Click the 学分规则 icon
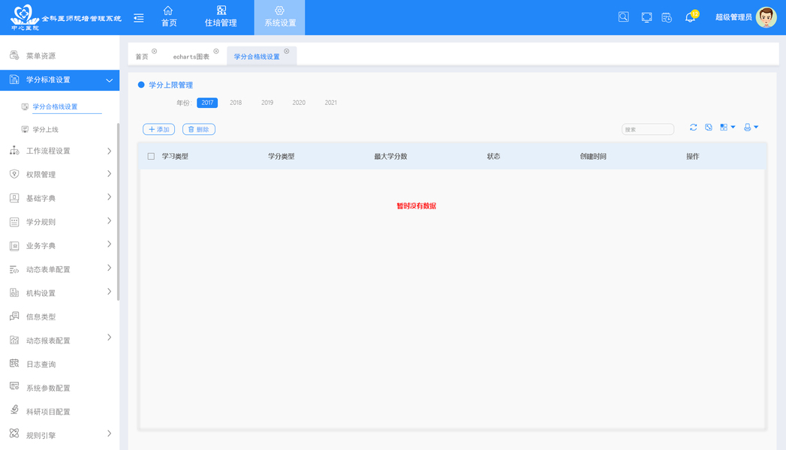The image size is (786, 450). coord(14,222)
